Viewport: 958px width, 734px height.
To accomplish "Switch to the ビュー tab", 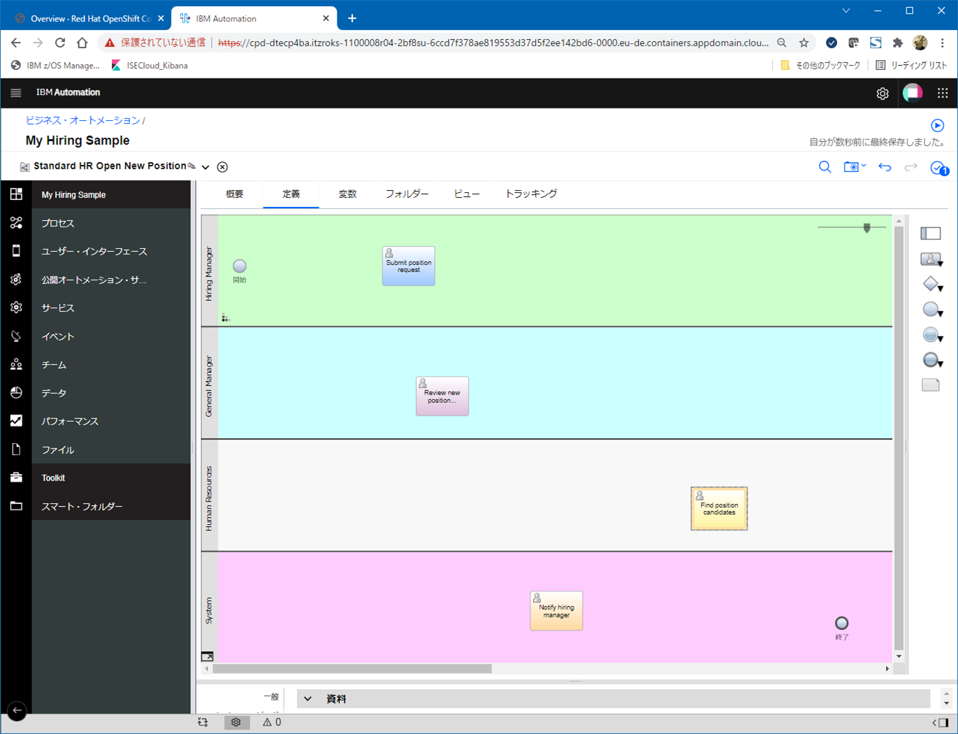I will [467, 194].
